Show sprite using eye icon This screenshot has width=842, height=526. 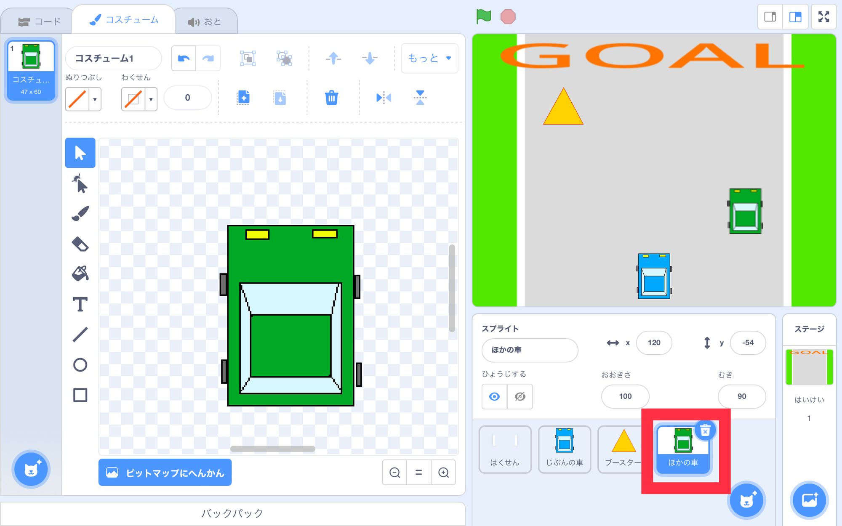pyautogui.click(x=495, y=396)
